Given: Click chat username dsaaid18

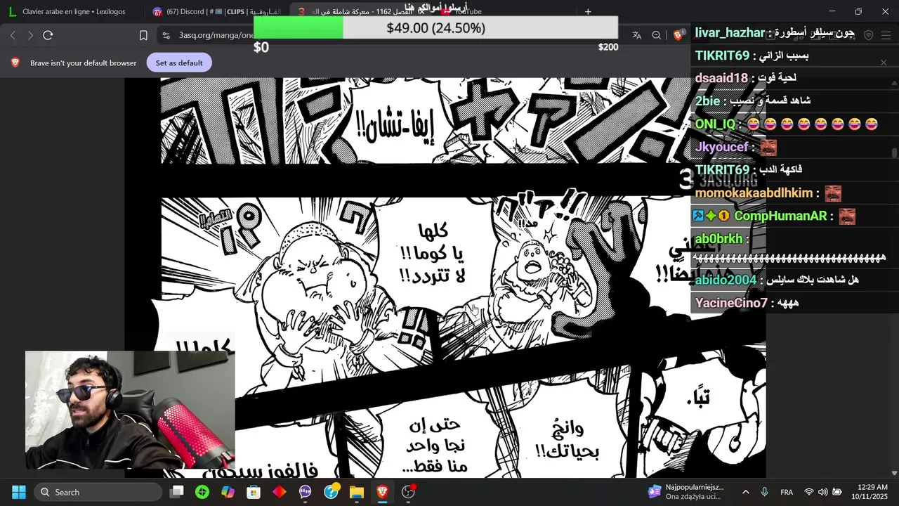Looking at the screenshot, I should [x=721, y=78].
